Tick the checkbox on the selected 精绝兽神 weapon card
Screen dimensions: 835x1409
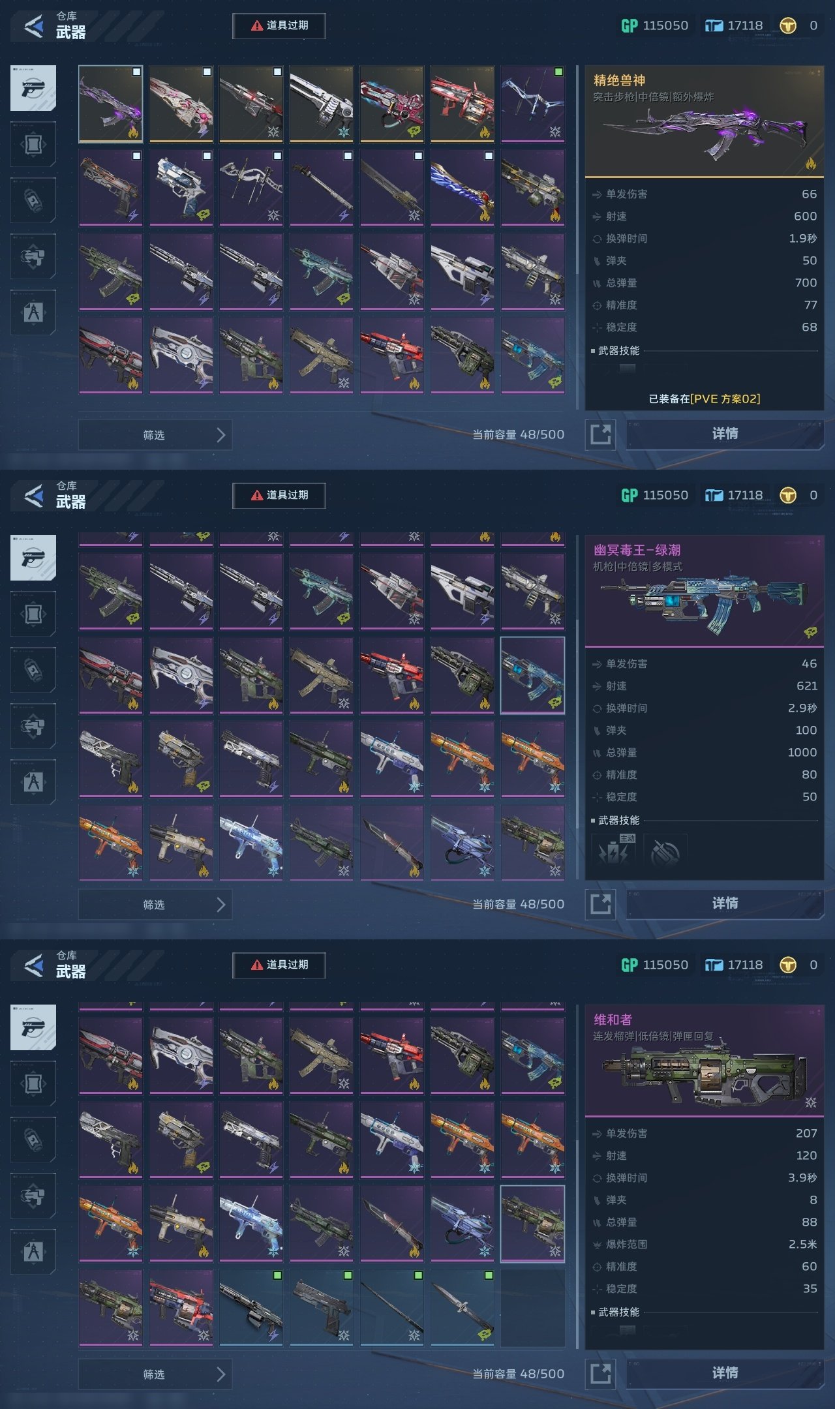(136, 72)
